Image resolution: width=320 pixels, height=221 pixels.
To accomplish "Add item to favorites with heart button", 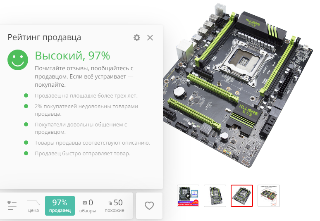I will pos(149,206).
